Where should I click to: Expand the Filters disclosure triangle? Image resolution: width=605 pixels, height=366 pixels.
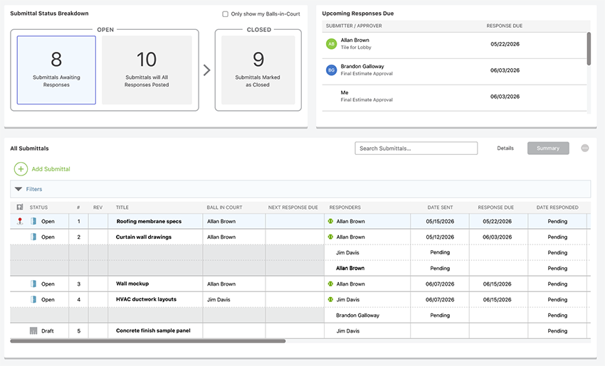click(x=18, y=189)
